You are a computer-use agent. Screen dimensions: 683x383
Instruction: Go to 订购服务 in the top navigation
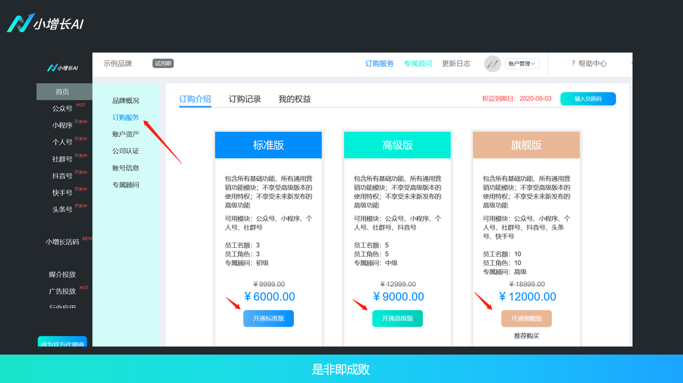point(380,63)
